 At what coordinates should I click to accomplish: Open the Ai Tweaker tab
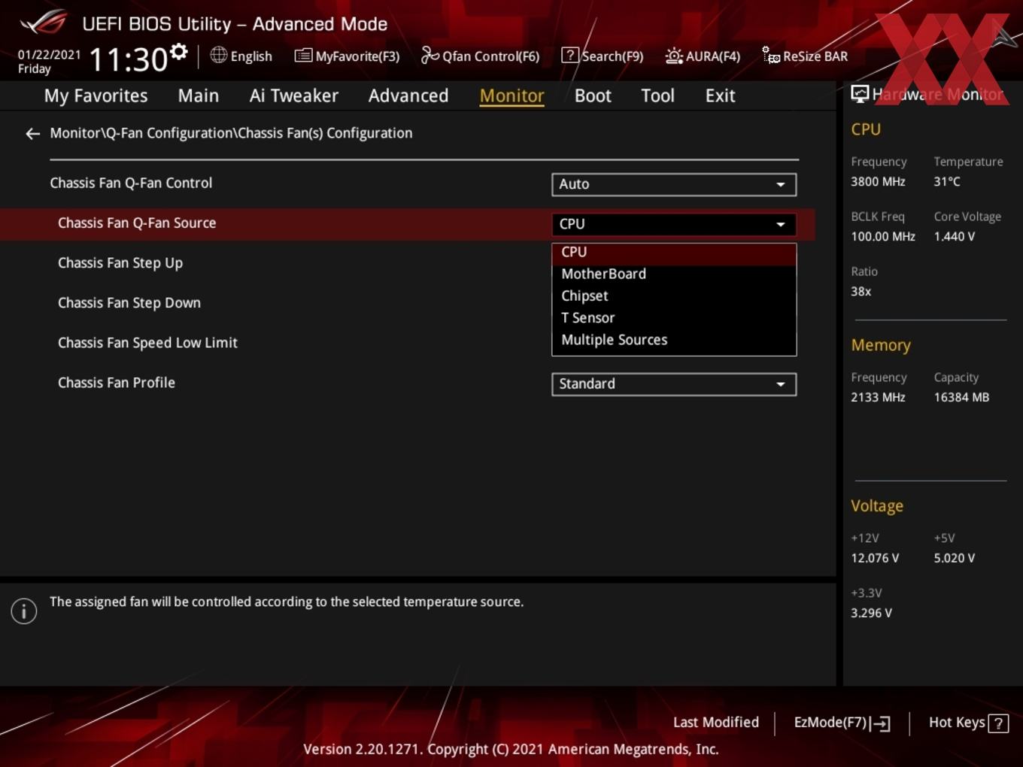point(294,95)
